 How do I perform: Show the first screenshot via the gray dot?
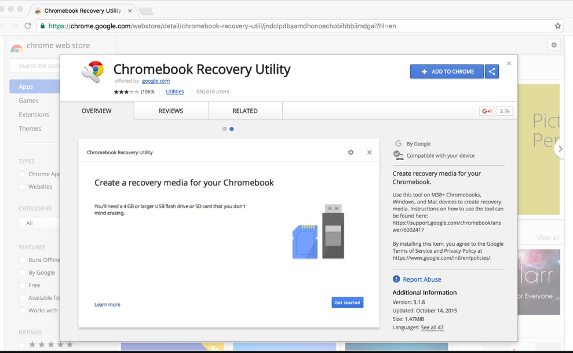click(x=224, y=129)
